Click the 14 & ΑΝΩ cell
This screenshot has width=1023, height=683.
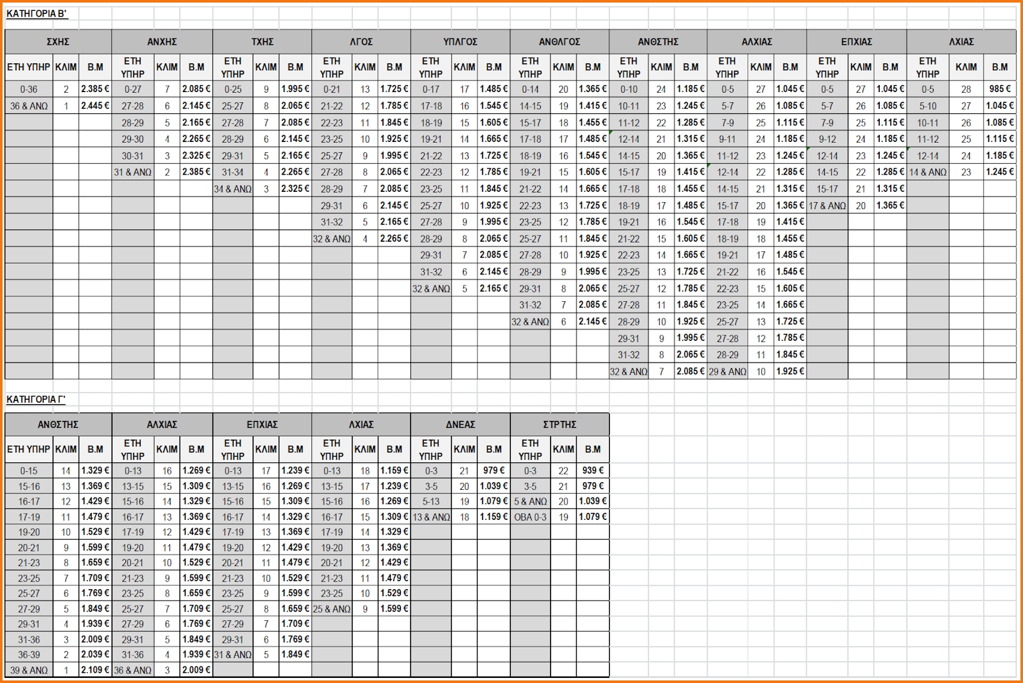pyautogui.click(x=928, y=172)
